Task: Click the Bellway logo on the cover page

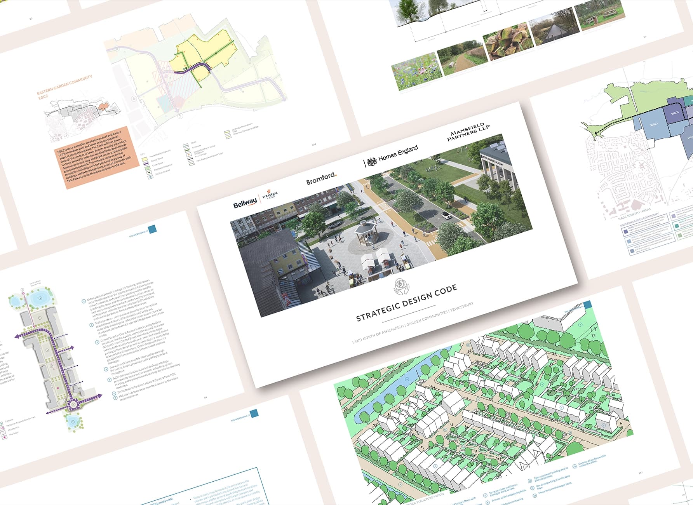Action: (x=245, y=203)
